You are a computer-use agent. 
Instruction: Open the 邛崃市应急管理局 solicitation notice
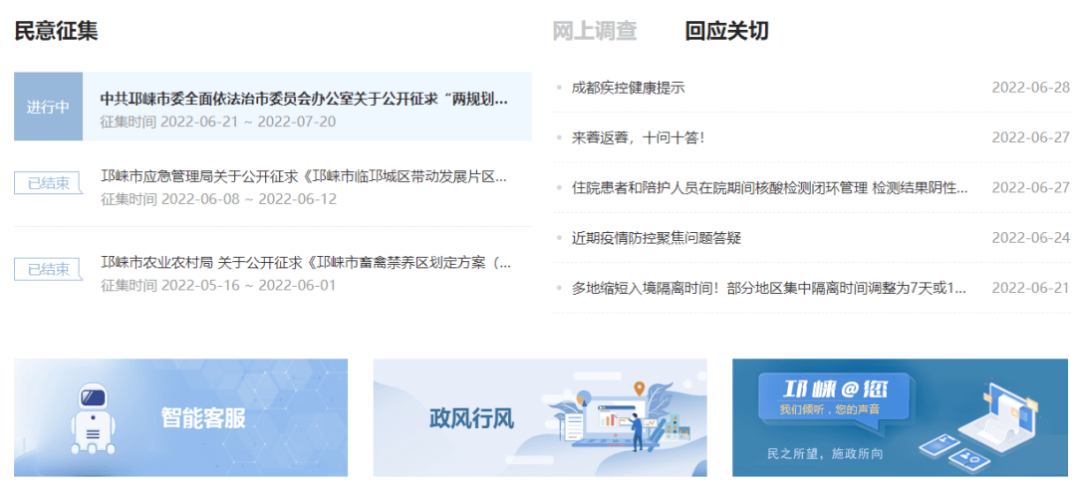tap(304, 176)
